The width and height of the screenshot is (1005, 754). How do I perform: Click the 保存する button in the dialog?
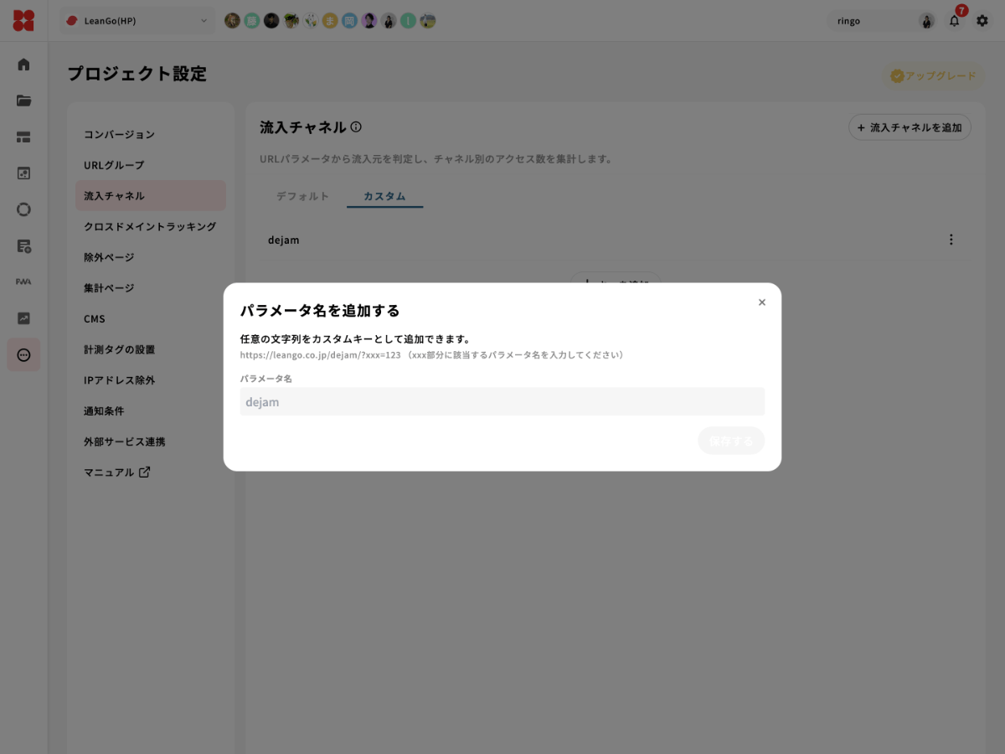coord(731,441)
